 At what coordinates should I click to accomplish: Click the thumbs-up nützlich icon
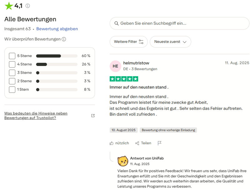(x=112, y=143)
